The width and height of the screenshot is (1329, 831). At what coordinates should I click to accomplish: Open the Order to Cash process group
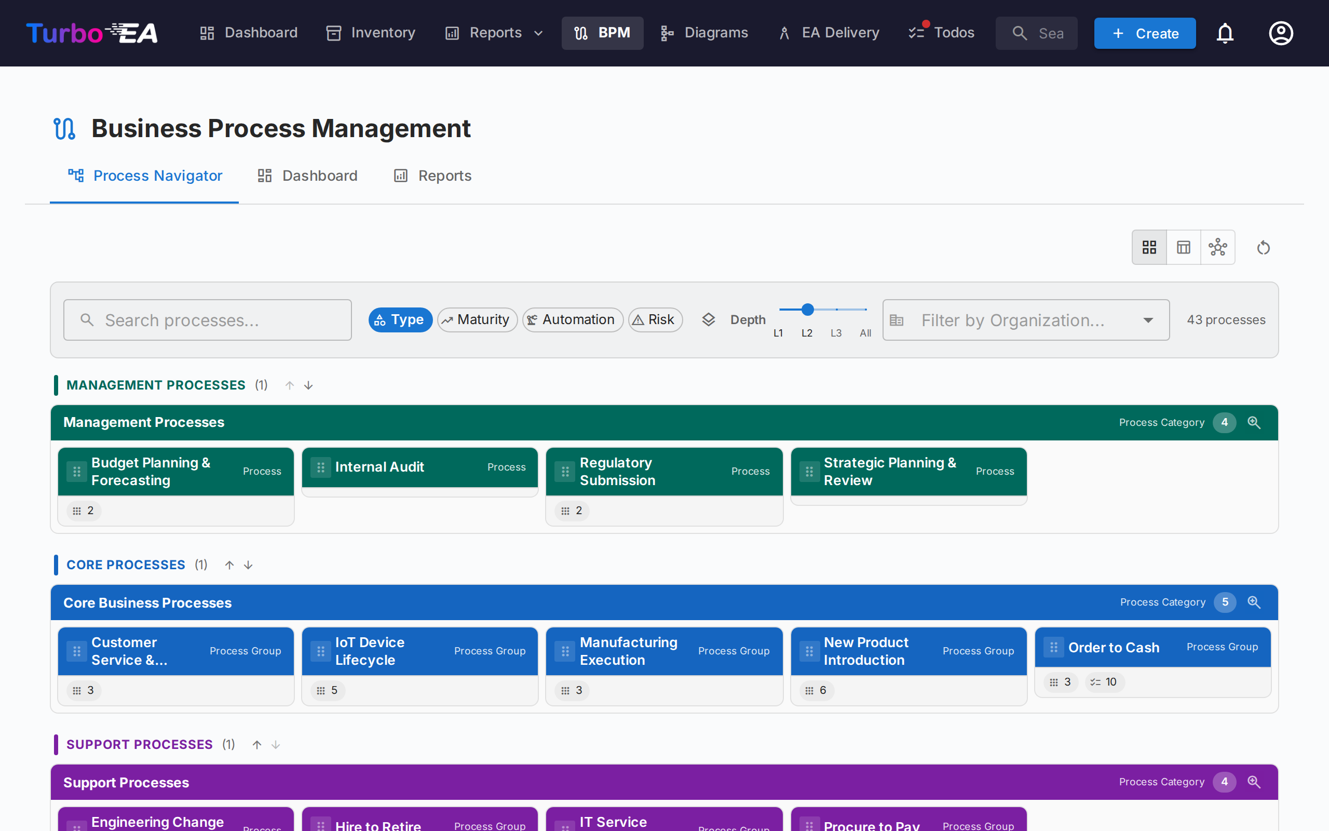[x=1114, y=648]
